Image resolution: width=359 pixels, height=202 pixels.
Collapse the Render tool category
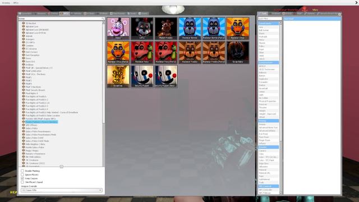[x=269, y=147]
